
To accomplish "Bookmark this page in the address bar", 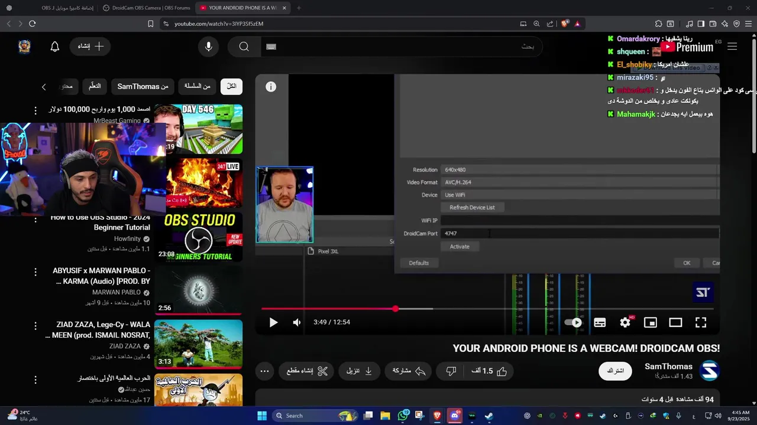I will (x=150, y=24).
